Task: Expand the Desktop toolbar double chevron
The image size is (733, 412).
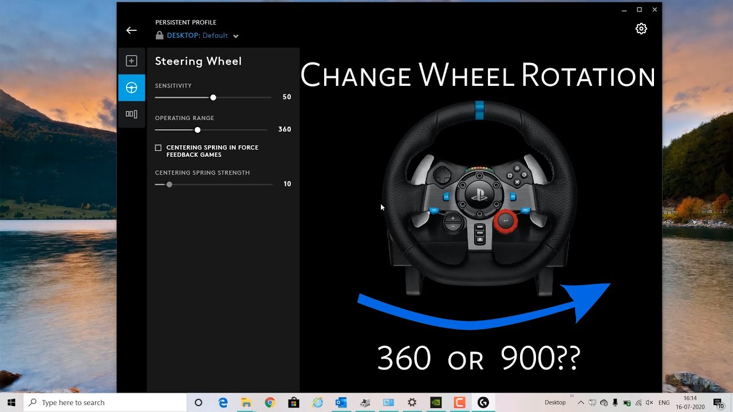Action: point(572,395)
